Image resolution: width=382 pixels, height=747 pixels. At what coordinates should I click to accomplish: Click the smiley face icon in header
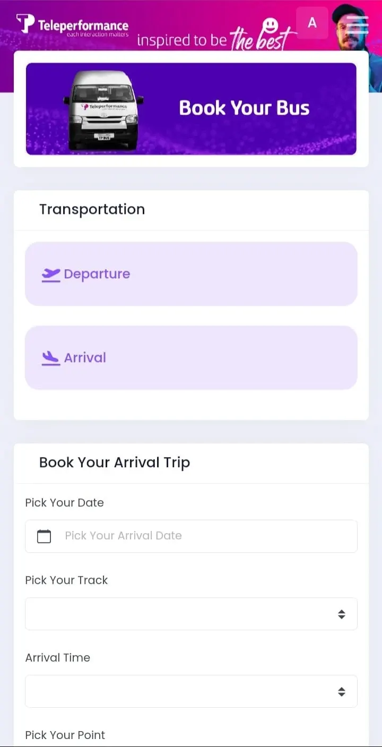coord(271,24)
